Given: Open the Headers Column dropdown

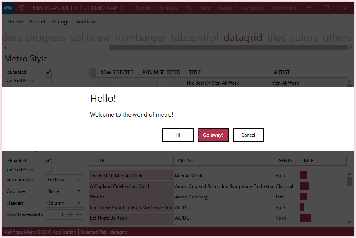Looking at the screenshot, I should 64,203.
